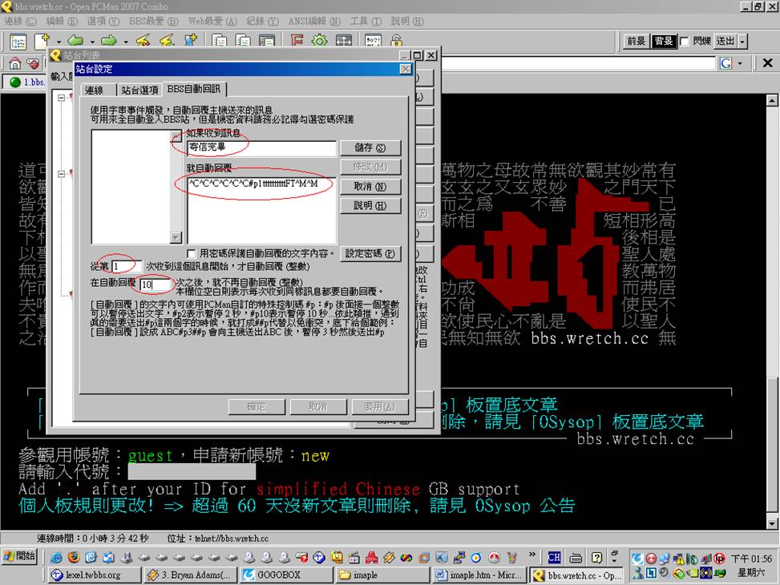The width and height of the screenshot is (780, 585).
Task: Click the home icon in address bar
Action: [14, 63]
